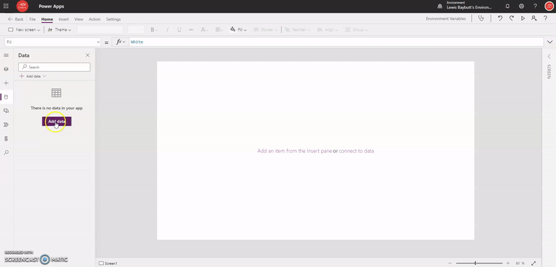Click 'Add an item from the Insert pane' link
The width and height of the screenshot is (556, 267).
click(x=295, y=151)
